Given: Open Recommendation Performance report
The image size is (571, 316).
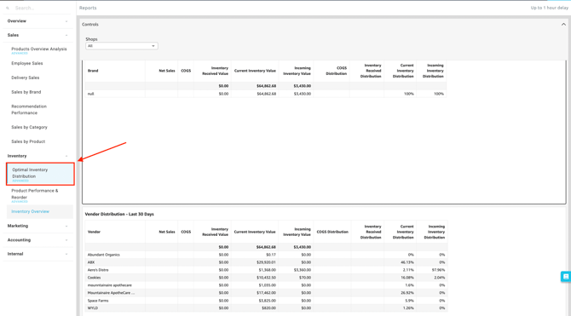Looking at the screenshot, I should pos(29,110).
